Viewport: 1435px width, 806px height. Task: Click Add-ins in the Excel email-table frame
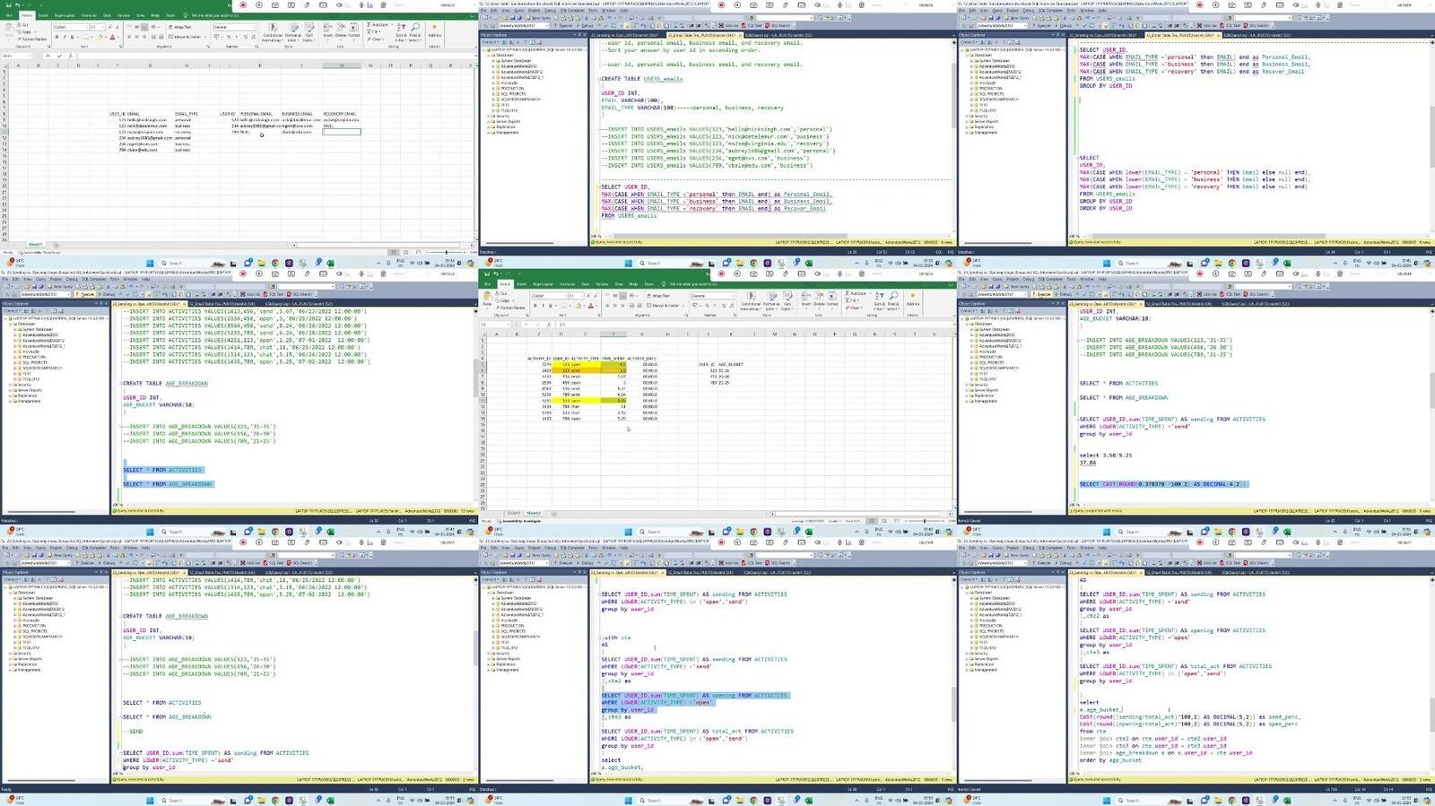coord(435,30)
